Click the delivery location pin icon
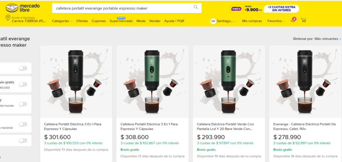 [8, 18]
